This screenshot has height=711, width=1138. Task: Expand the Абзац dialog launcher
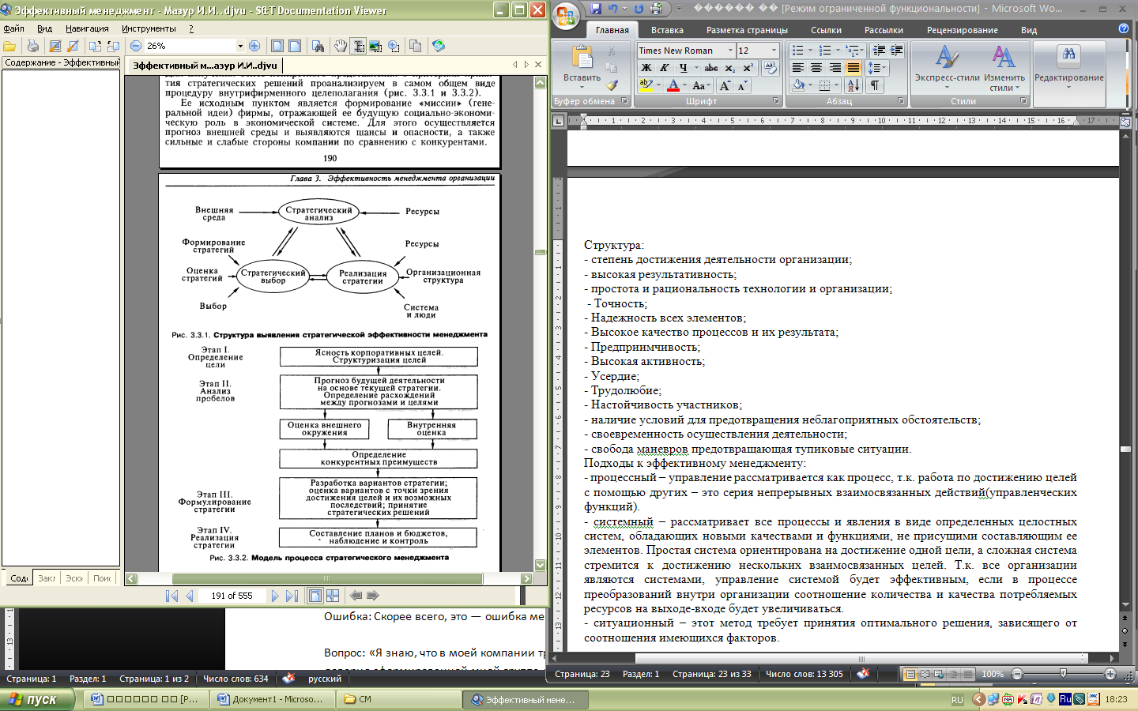(901, 101)
